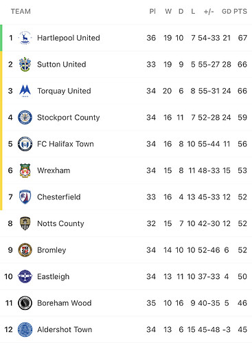This screenshot has height=343, width=252.
Task: Open the Hartlepool United team link
Action: tap(69, 38)
